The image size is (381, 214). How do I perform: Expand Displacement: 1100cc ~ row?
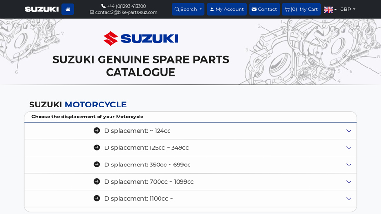pos(190,199)
